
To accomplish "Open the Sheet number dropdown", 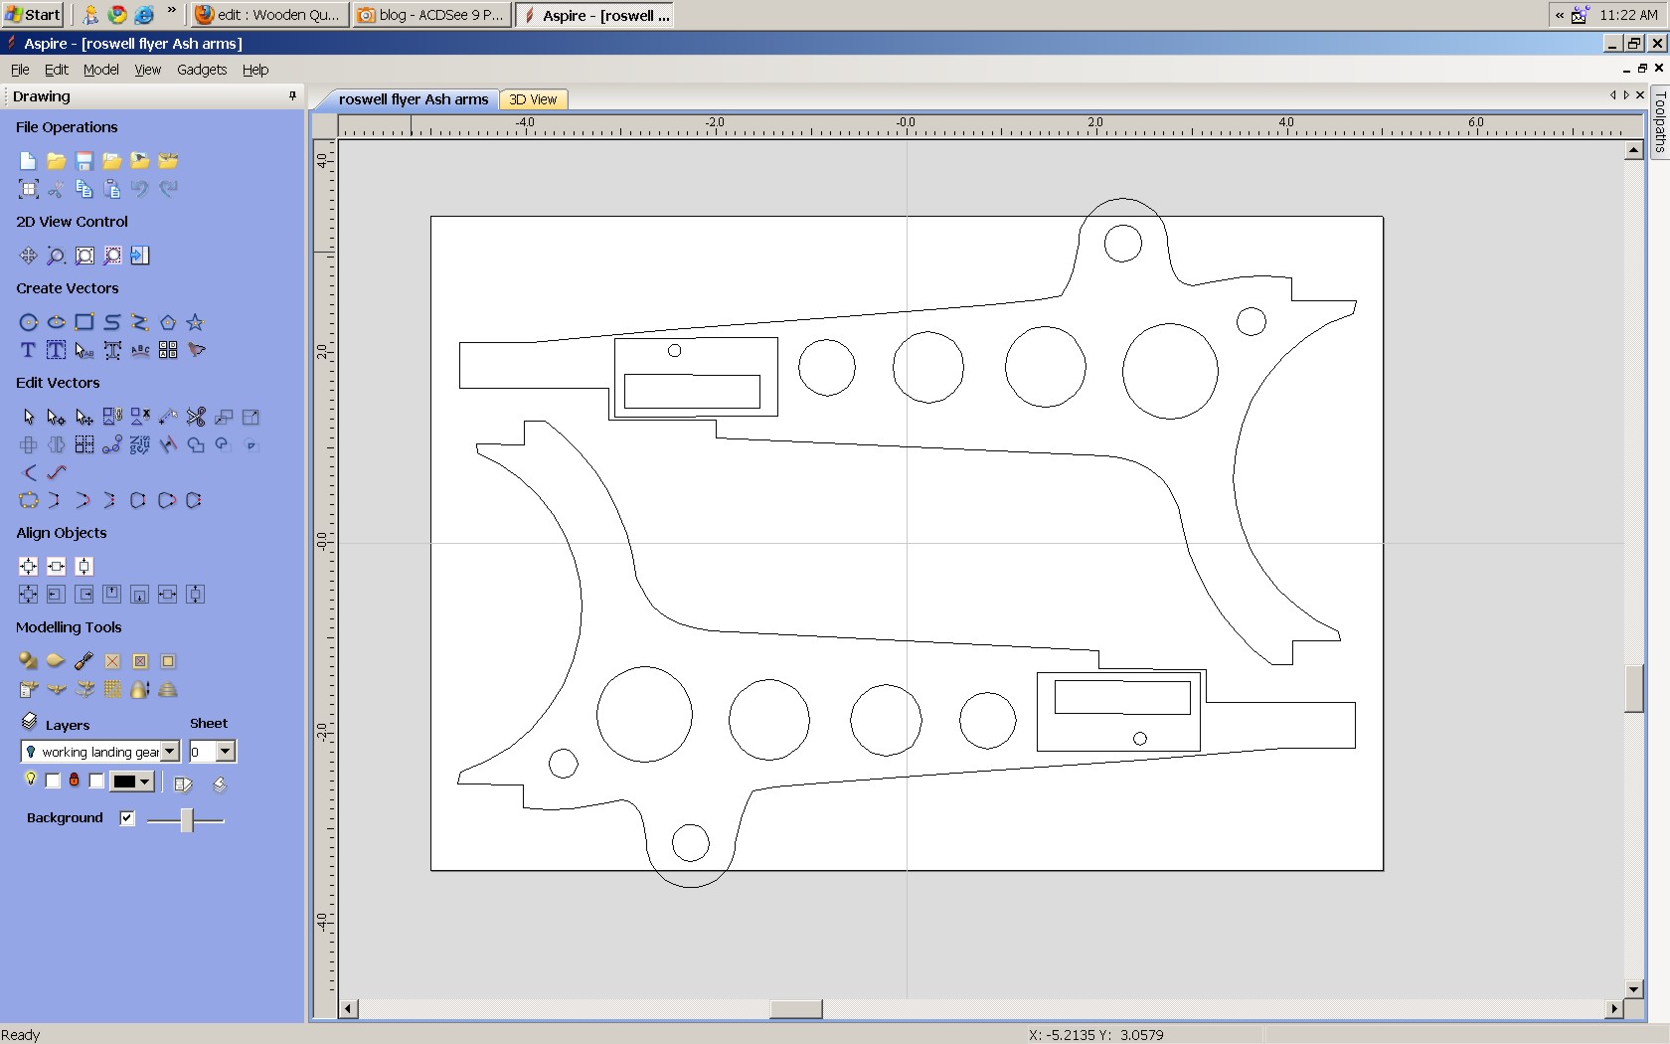I will pyautogui.click(x=226, y=752).
